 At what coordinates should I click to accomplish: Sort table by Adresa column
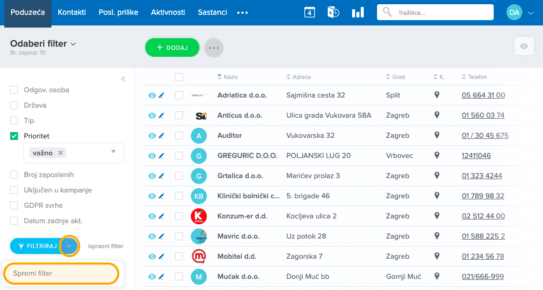[x=299, y=77]
